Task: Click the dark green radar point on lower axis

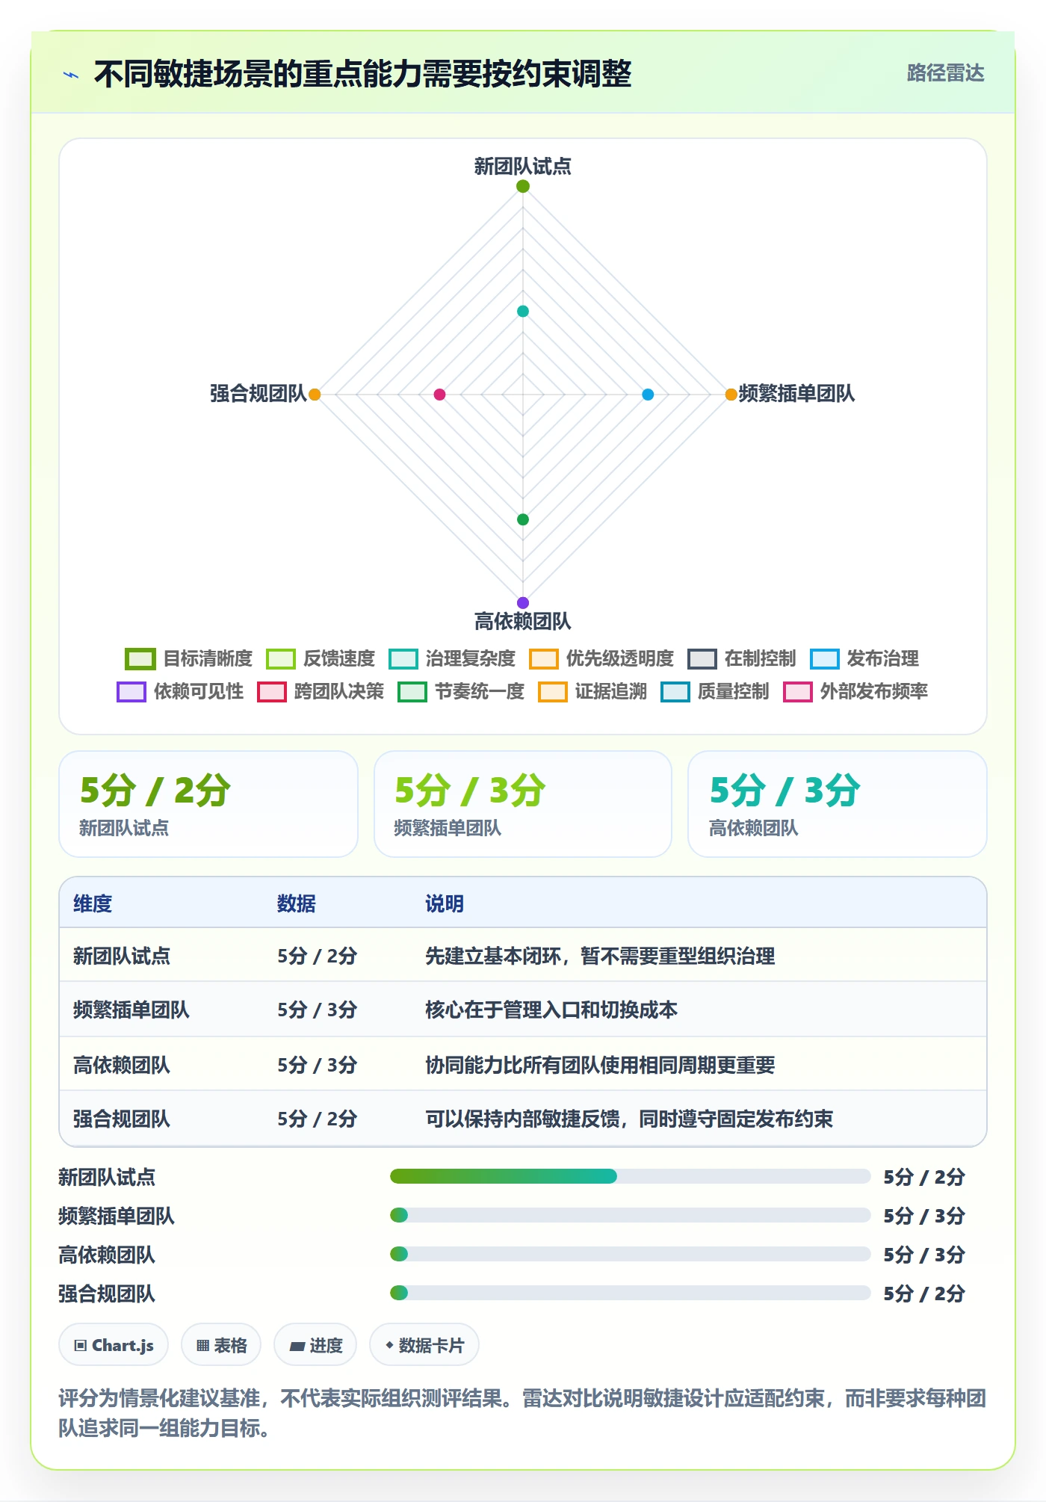Action: point(523,519)
